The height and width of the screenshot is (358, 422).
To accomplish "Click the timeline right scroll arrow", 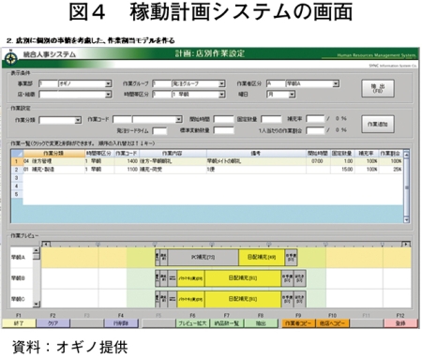I will coord(406,245).
